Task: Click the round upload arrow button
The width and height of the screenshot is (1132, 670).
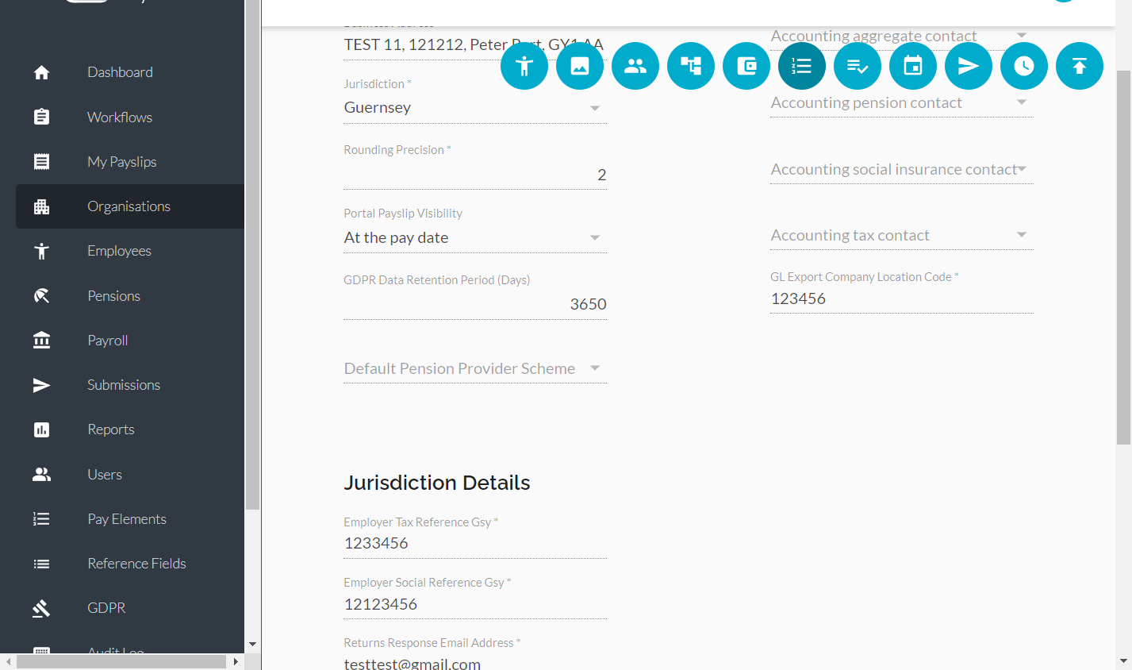Action: [x=1080, y=66]
